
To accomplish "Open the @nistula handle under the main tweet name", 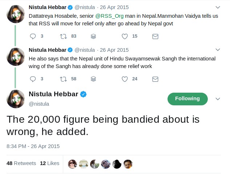I will (39, 104).
